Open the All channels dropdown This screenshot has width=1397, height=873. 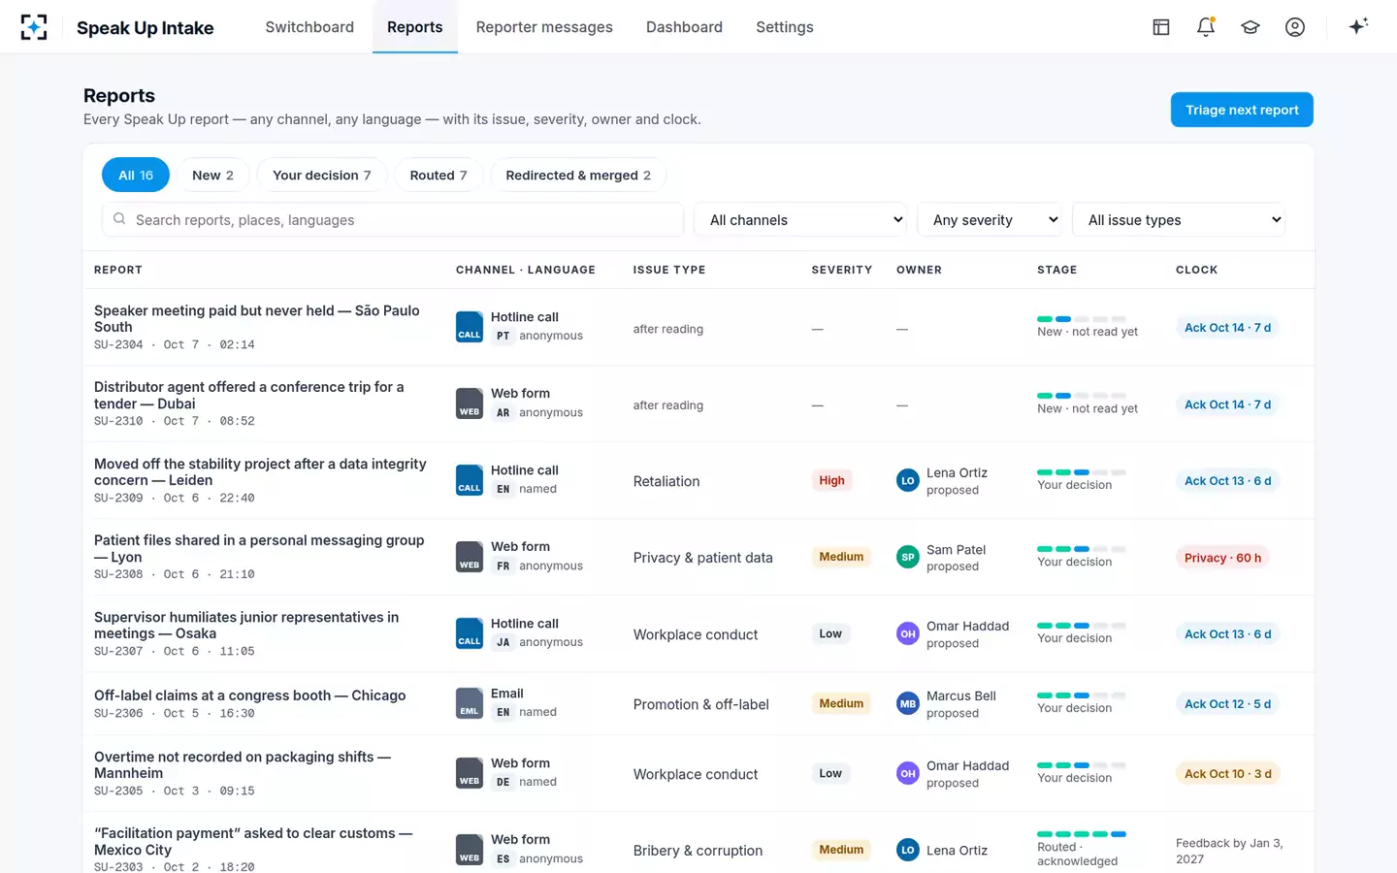point(800,220)
